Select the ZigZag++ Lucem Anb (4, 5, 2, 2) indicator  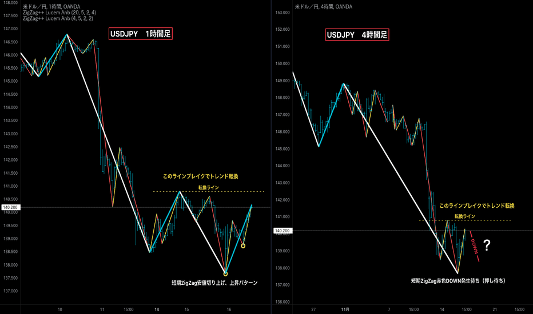pos(58,18)
